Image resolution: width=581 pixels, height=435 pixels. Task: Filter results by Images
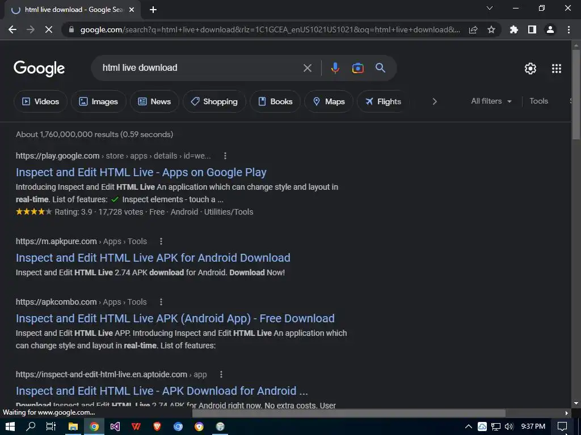pos(99,101)
